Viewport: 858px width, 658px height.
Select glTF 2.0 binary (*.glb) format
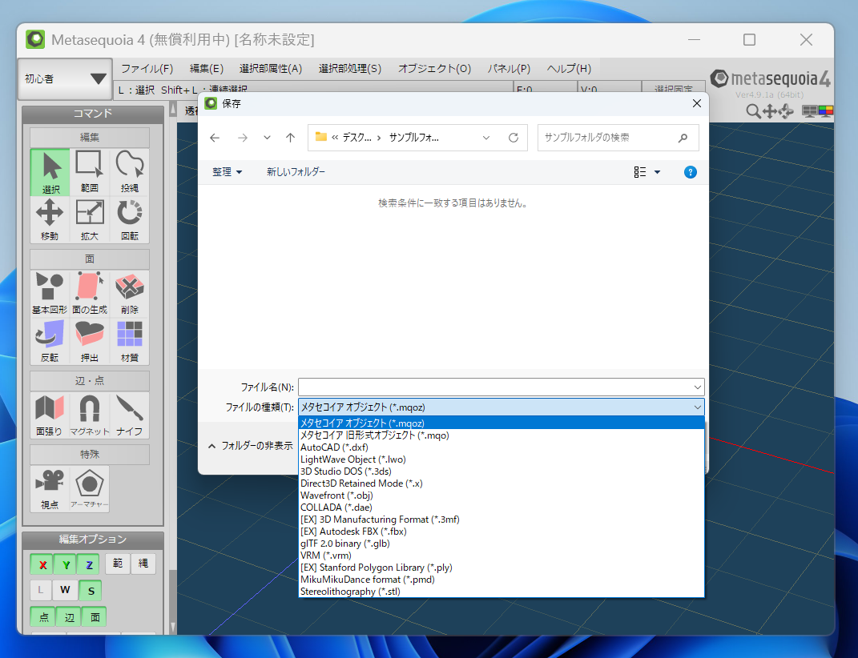point(502,544)
